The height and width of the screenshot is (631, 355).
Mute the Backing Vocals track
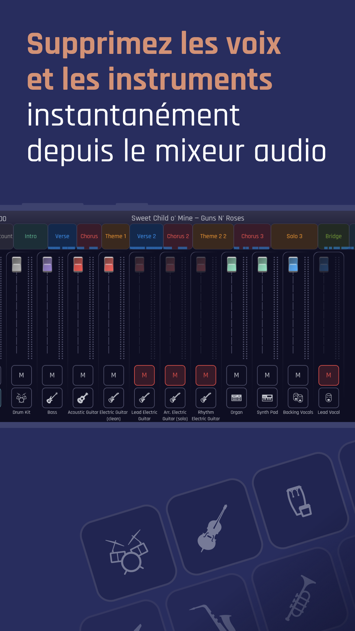[298, 375]
